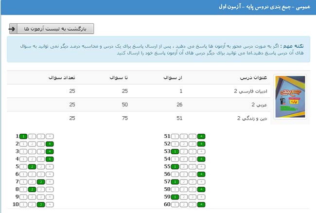Image resolution: width=316 pixels, height=213 pixels.
Task: Click the back to exam list button
Action: click(51, 29)
